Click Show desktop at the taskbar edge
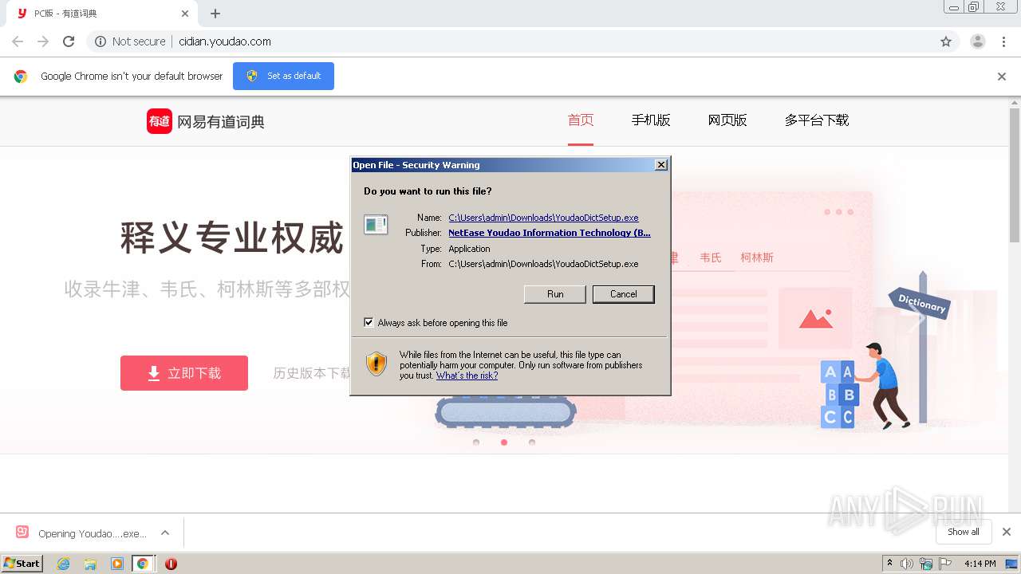 click(1011, 564)
